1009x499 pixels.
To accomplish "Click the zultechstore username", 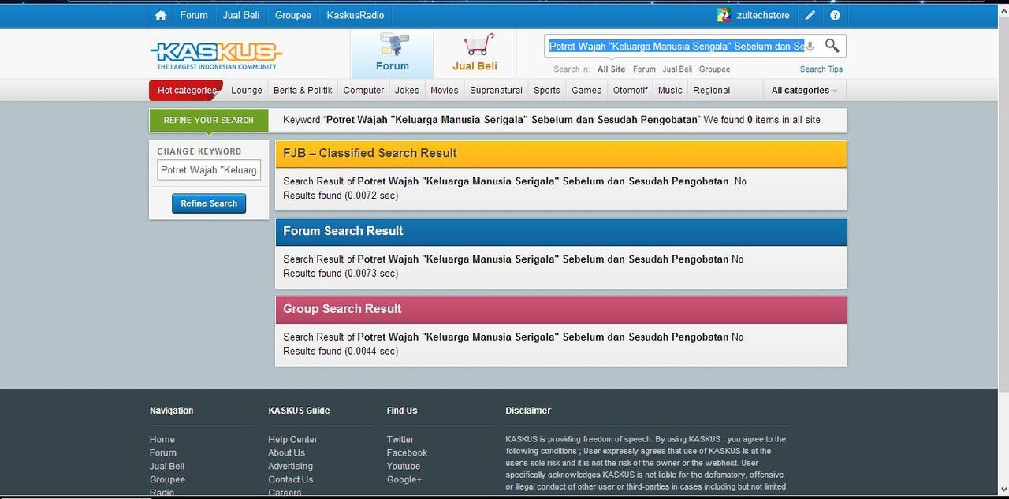I will (762, 15).
